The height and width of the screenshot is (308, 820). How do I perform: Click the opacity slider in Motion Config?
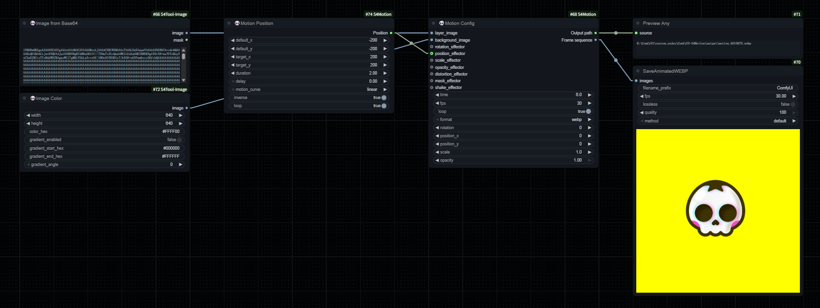click(x=513, y=160)
